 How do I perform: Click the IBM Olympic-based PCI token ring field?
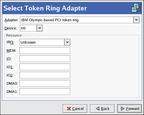coord(77,20)
